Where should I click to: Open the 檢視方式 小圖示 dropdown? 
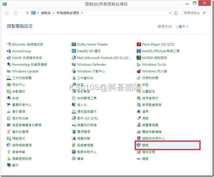pos(182,27)
